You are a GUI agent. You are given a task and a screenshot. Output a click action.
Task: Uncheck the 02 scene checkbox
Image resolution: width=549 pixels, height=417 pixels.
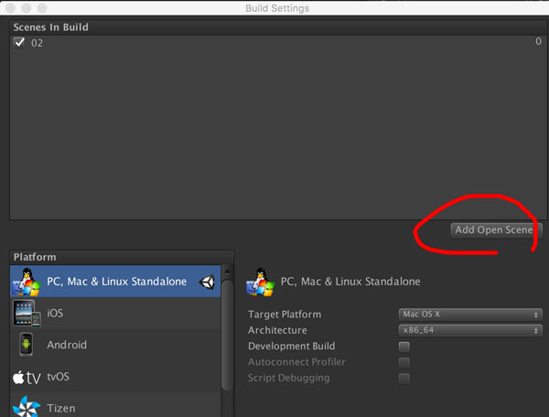click(19, 43)
